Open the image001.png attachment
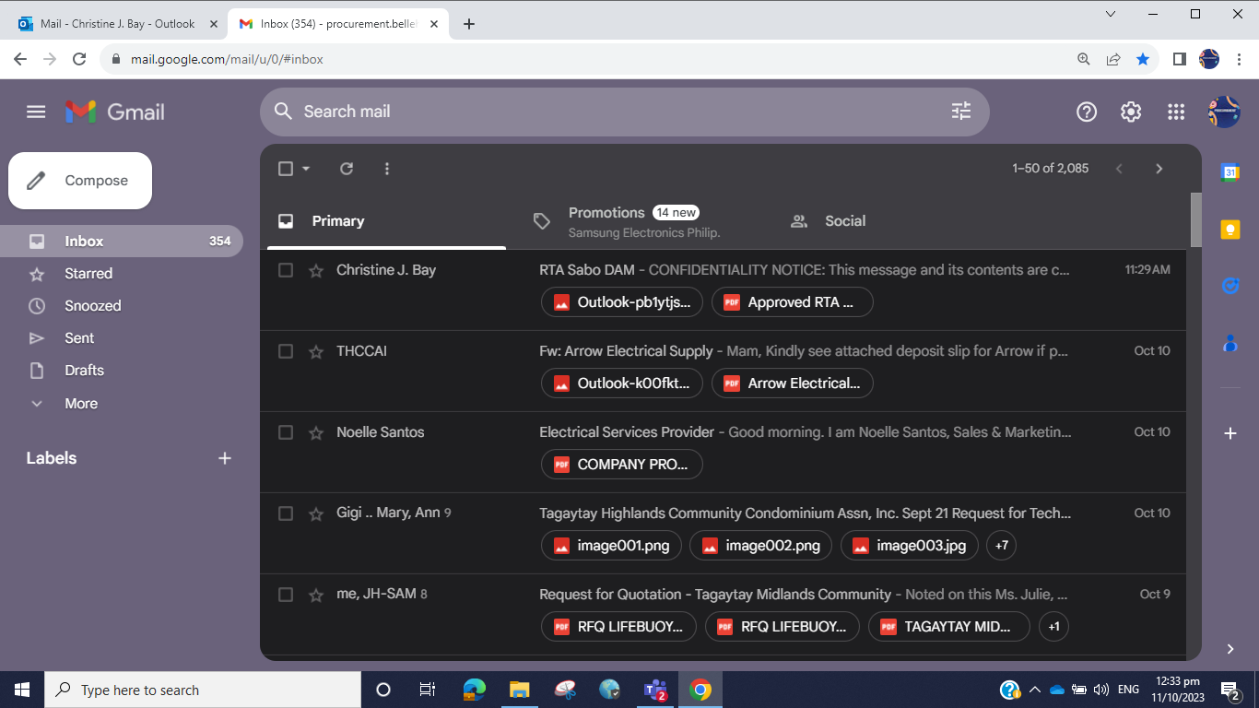 [612, 546]
